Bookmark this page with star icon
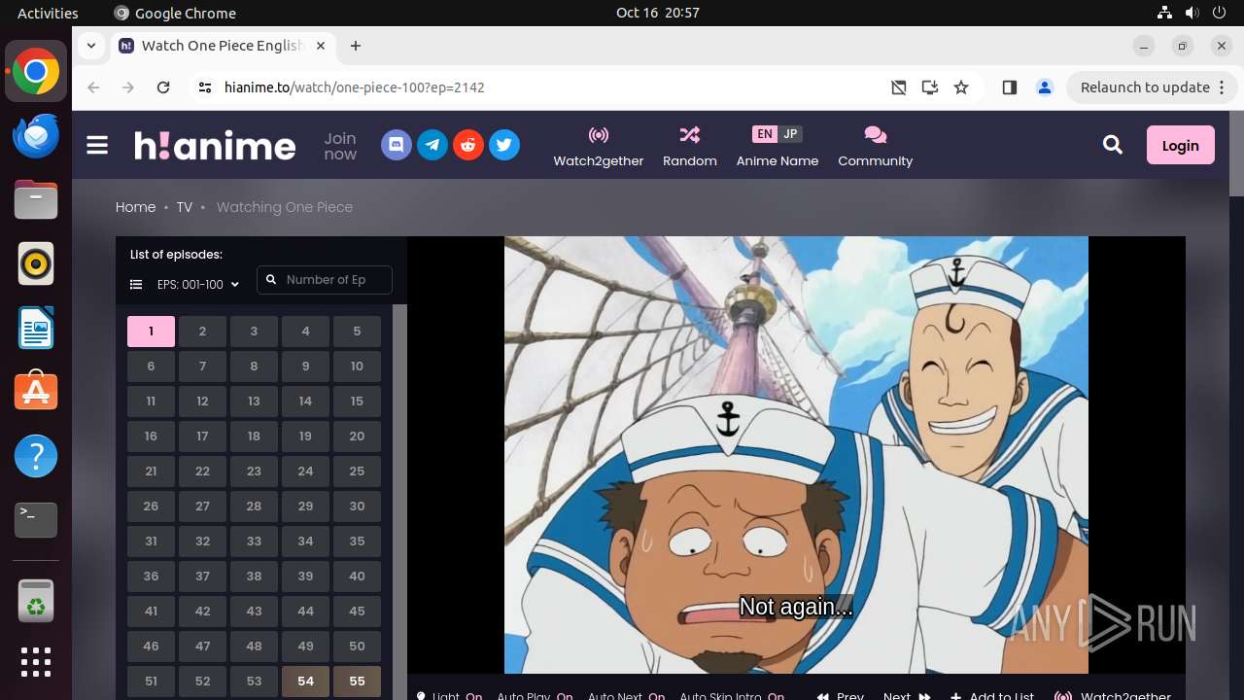The width and height of the screenshot is (1244, 700). [x=961, y=87]
